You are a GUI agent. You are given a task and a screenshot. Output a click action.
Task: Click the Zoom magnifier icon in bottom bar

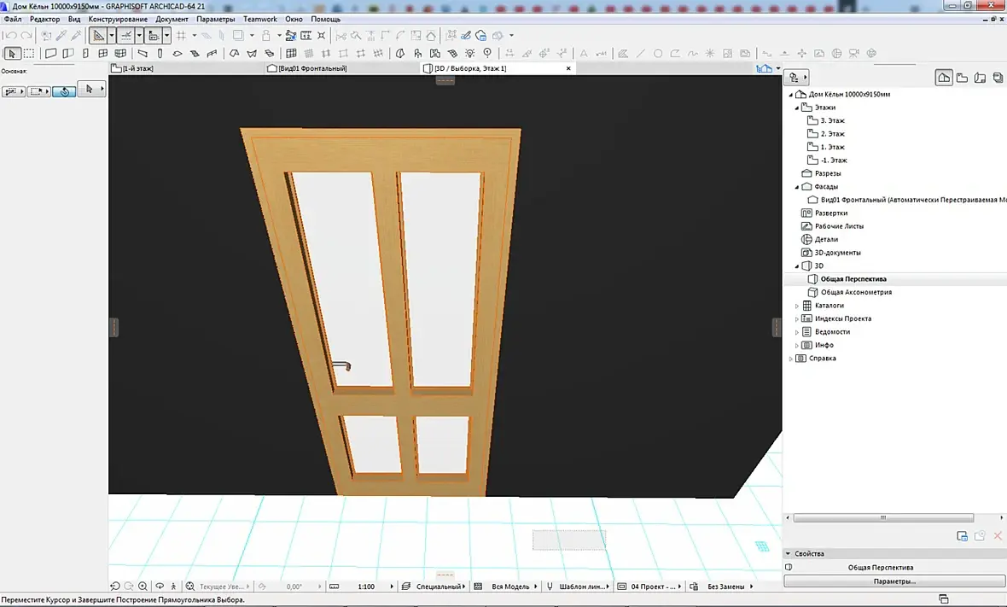point(143,587)
